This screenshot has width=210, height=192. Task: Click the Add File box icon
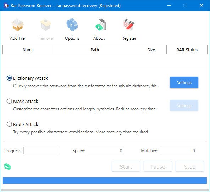[x=17, y=25]
